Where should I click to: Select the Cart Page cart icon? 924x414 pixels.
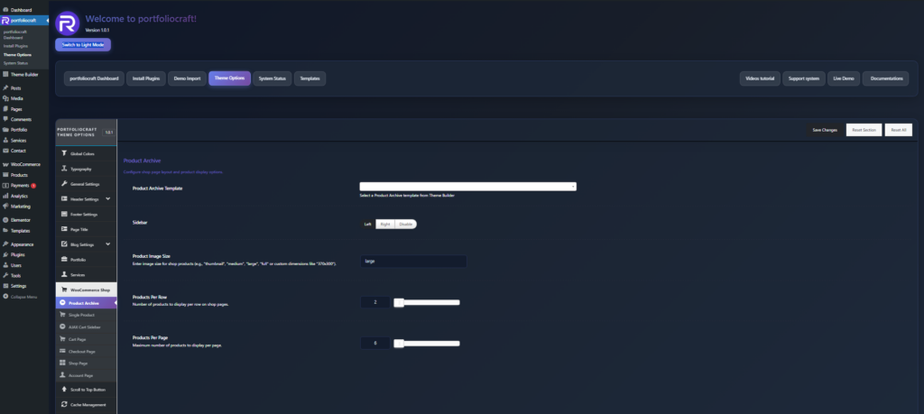click(63, 339)
